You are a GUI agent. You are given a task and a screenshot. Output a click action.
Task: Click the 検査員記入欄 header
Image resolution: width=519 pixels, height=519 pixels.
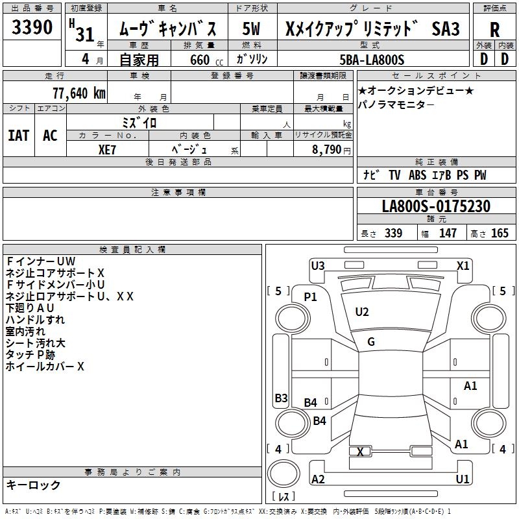click(x=132, y=250)
